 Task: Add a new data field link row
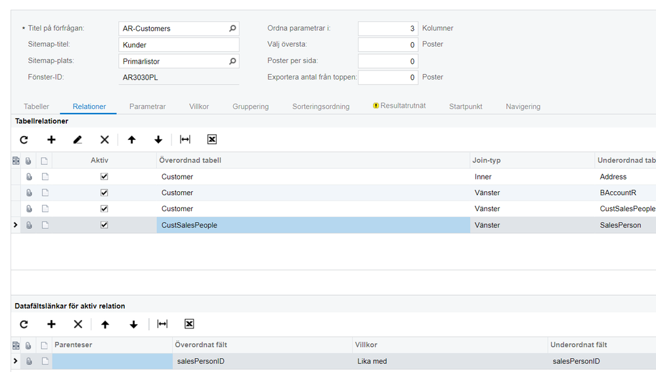coord(51,324)
